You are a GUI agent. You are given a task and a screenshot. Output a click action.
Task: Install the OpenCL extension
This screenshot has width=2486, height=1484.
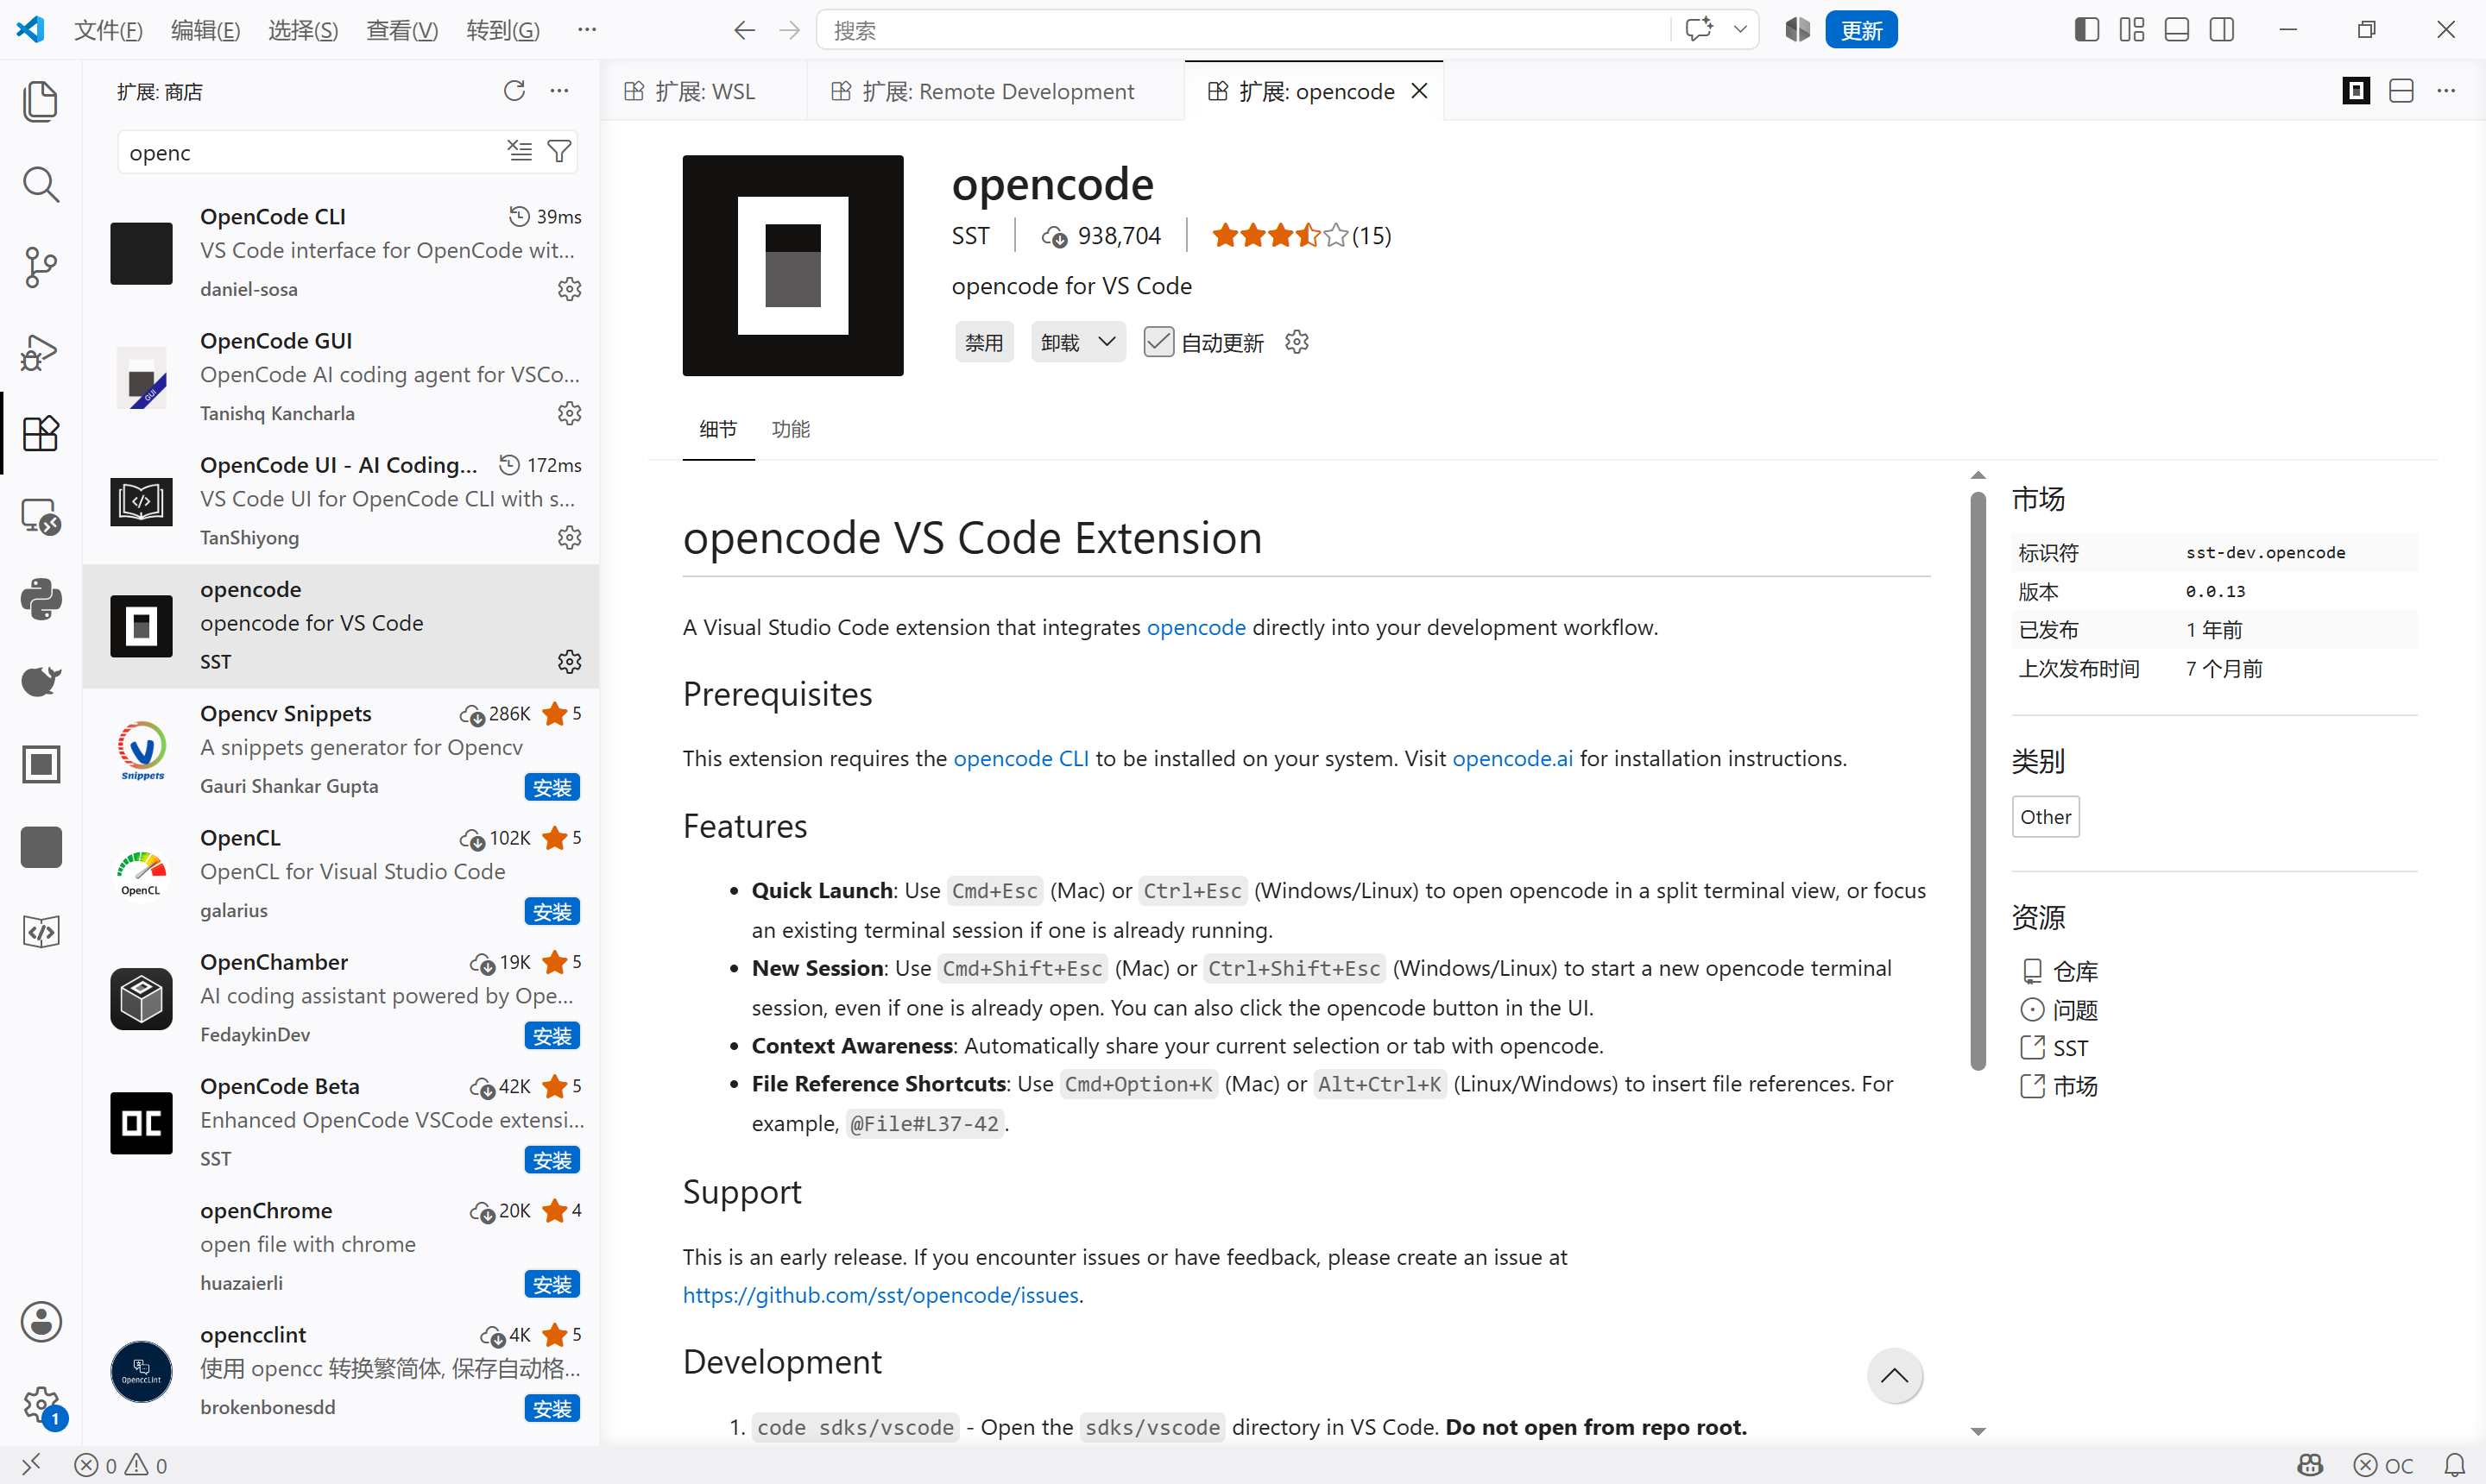click(x=552, y=912)
